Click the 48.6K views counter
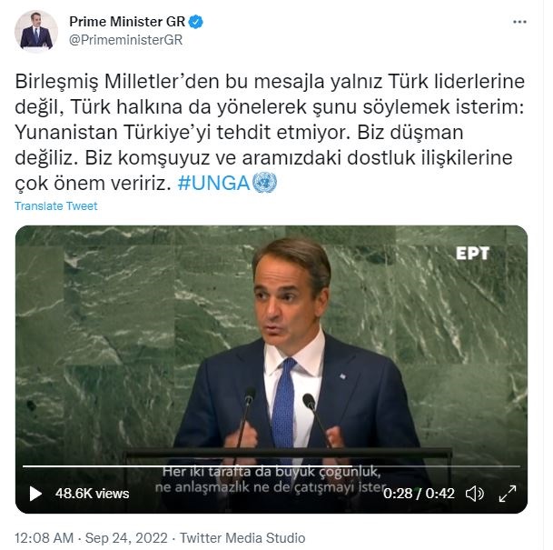Screen dimensions: 553x550 point(92,494)
